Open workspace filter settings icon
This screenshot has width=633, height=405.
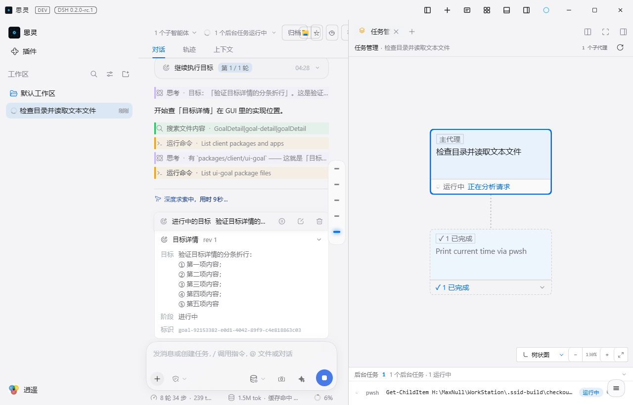(x=110, y=74)
